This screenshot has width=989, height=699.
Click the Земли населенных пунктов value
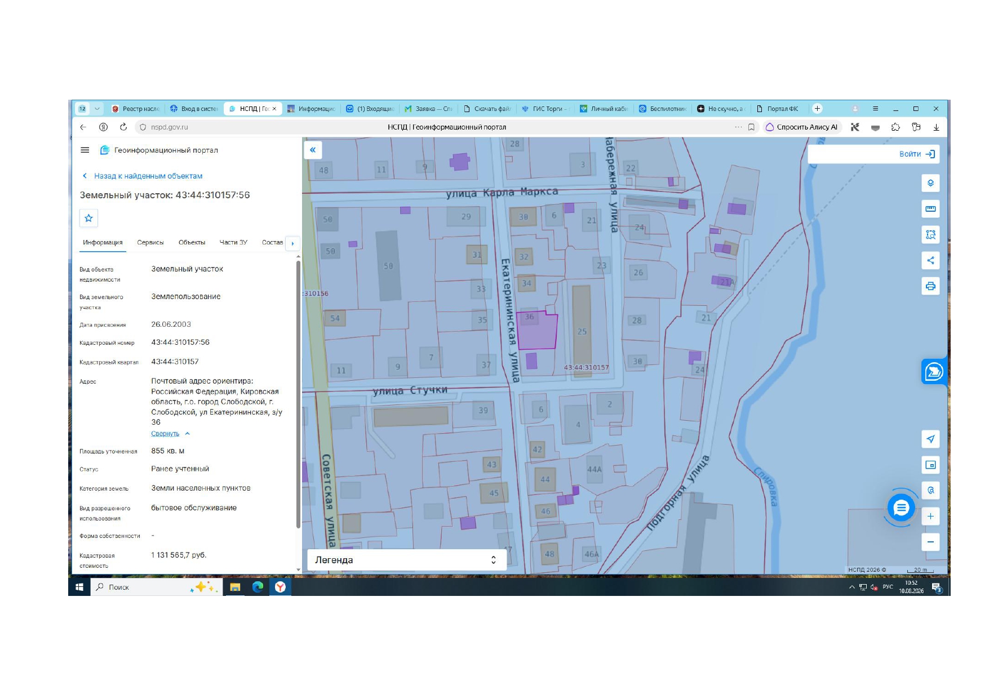pos(201,488)
